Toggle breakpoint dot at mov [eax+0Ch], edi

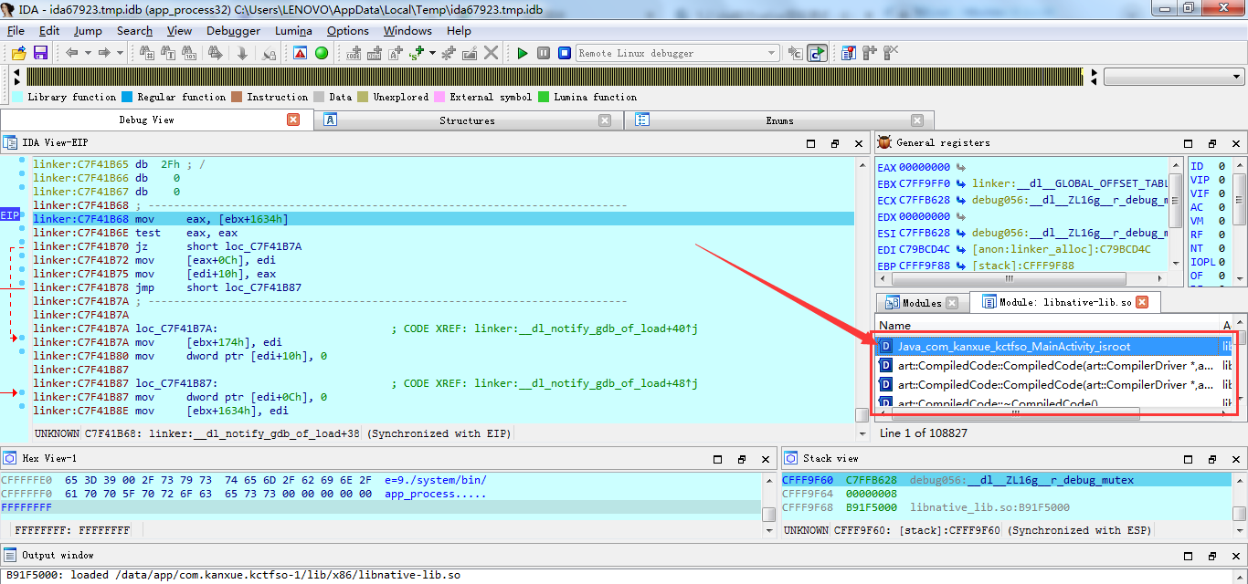[21, 255]
